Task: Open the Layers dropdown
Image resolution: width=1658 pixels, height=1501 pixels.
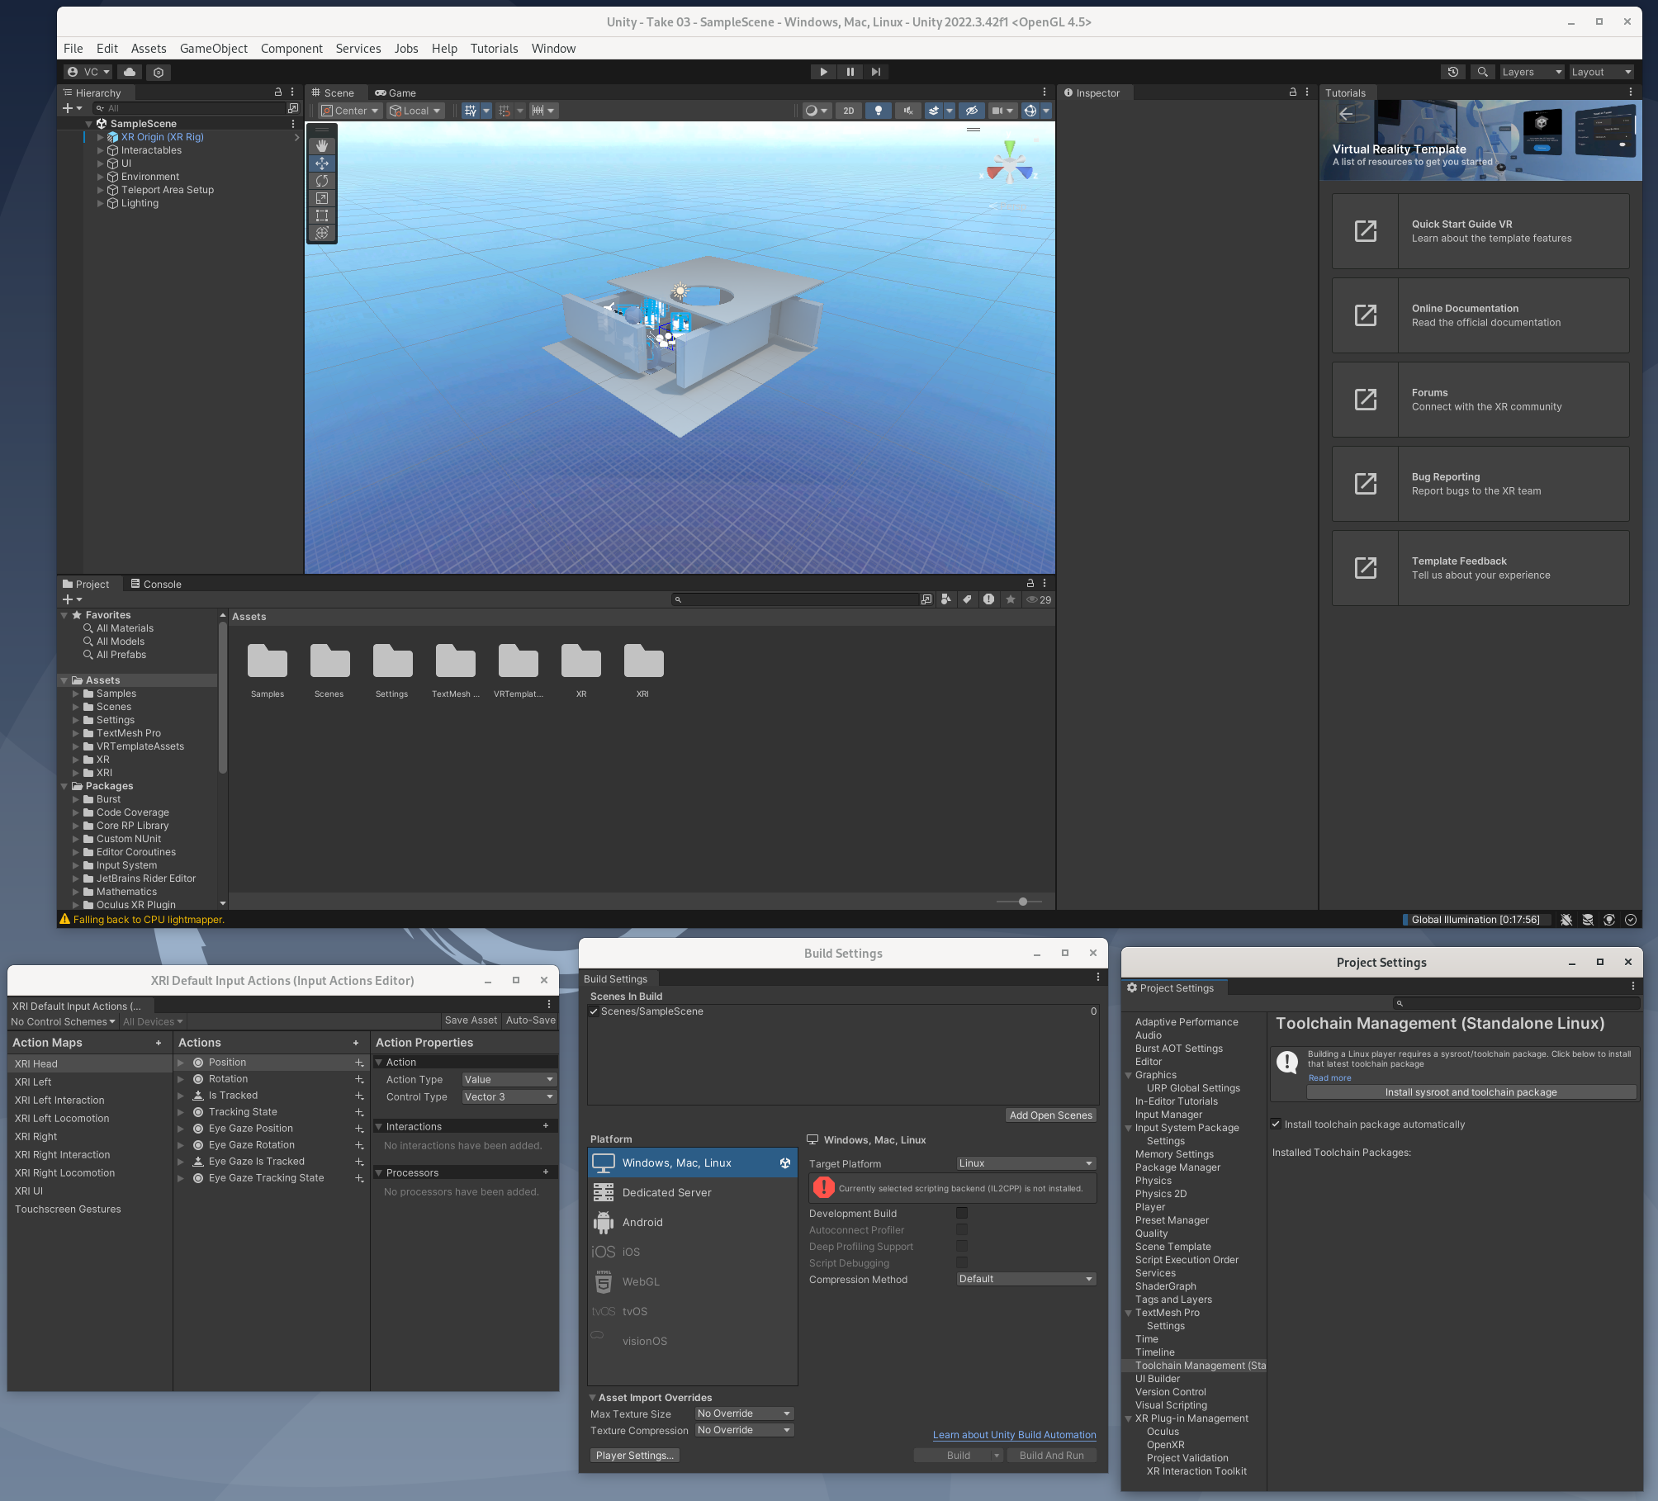Action: coord(1531,72)
